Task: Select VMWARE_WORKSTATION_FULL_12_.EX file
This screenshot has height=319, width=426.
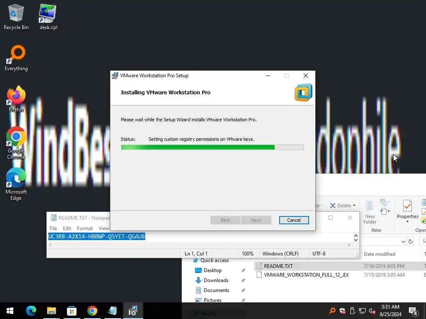Action: (306, 275)
